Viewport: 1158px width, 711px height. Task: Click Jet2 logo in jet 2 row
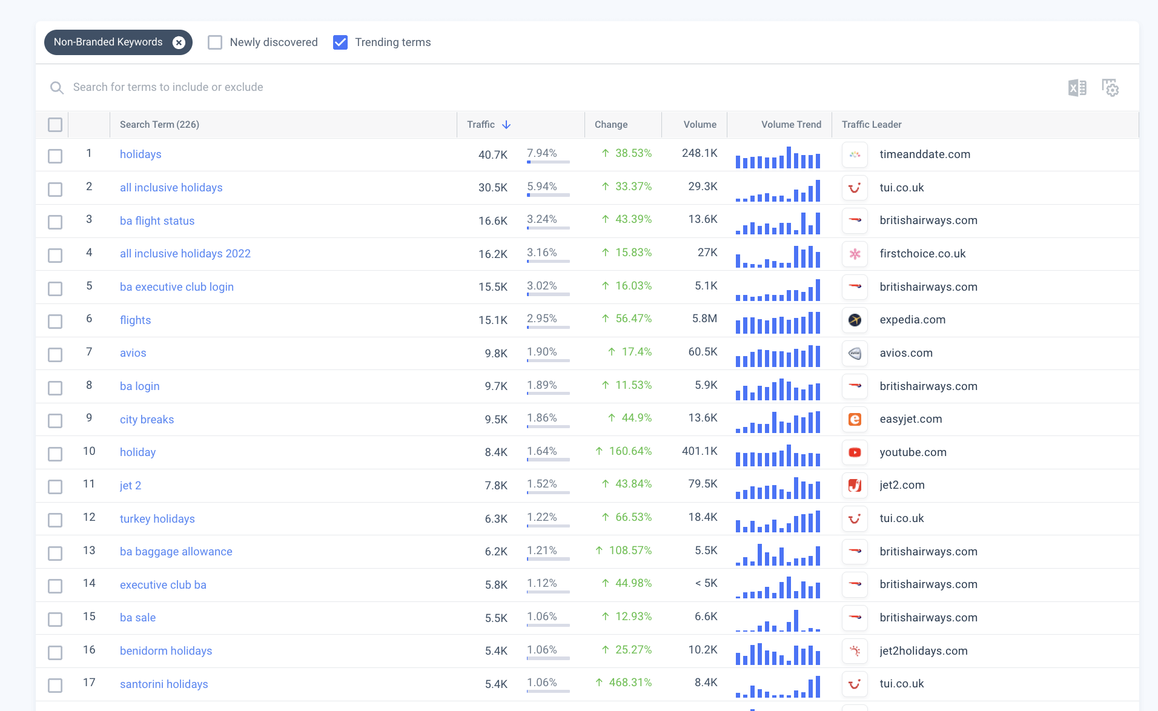[x=855, y=485]
